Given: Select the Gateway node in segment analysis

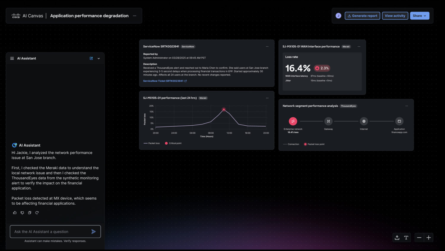Looking at the screenshot, I should tap(328, 121).
